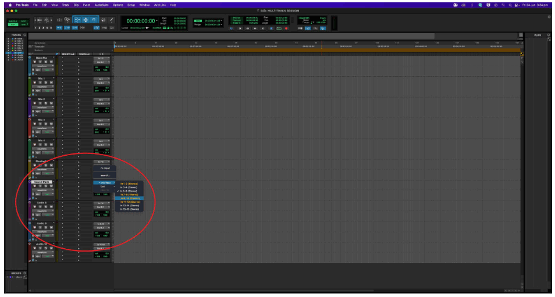Click the Tempo value field
The image size is (555, 297).
322,22
